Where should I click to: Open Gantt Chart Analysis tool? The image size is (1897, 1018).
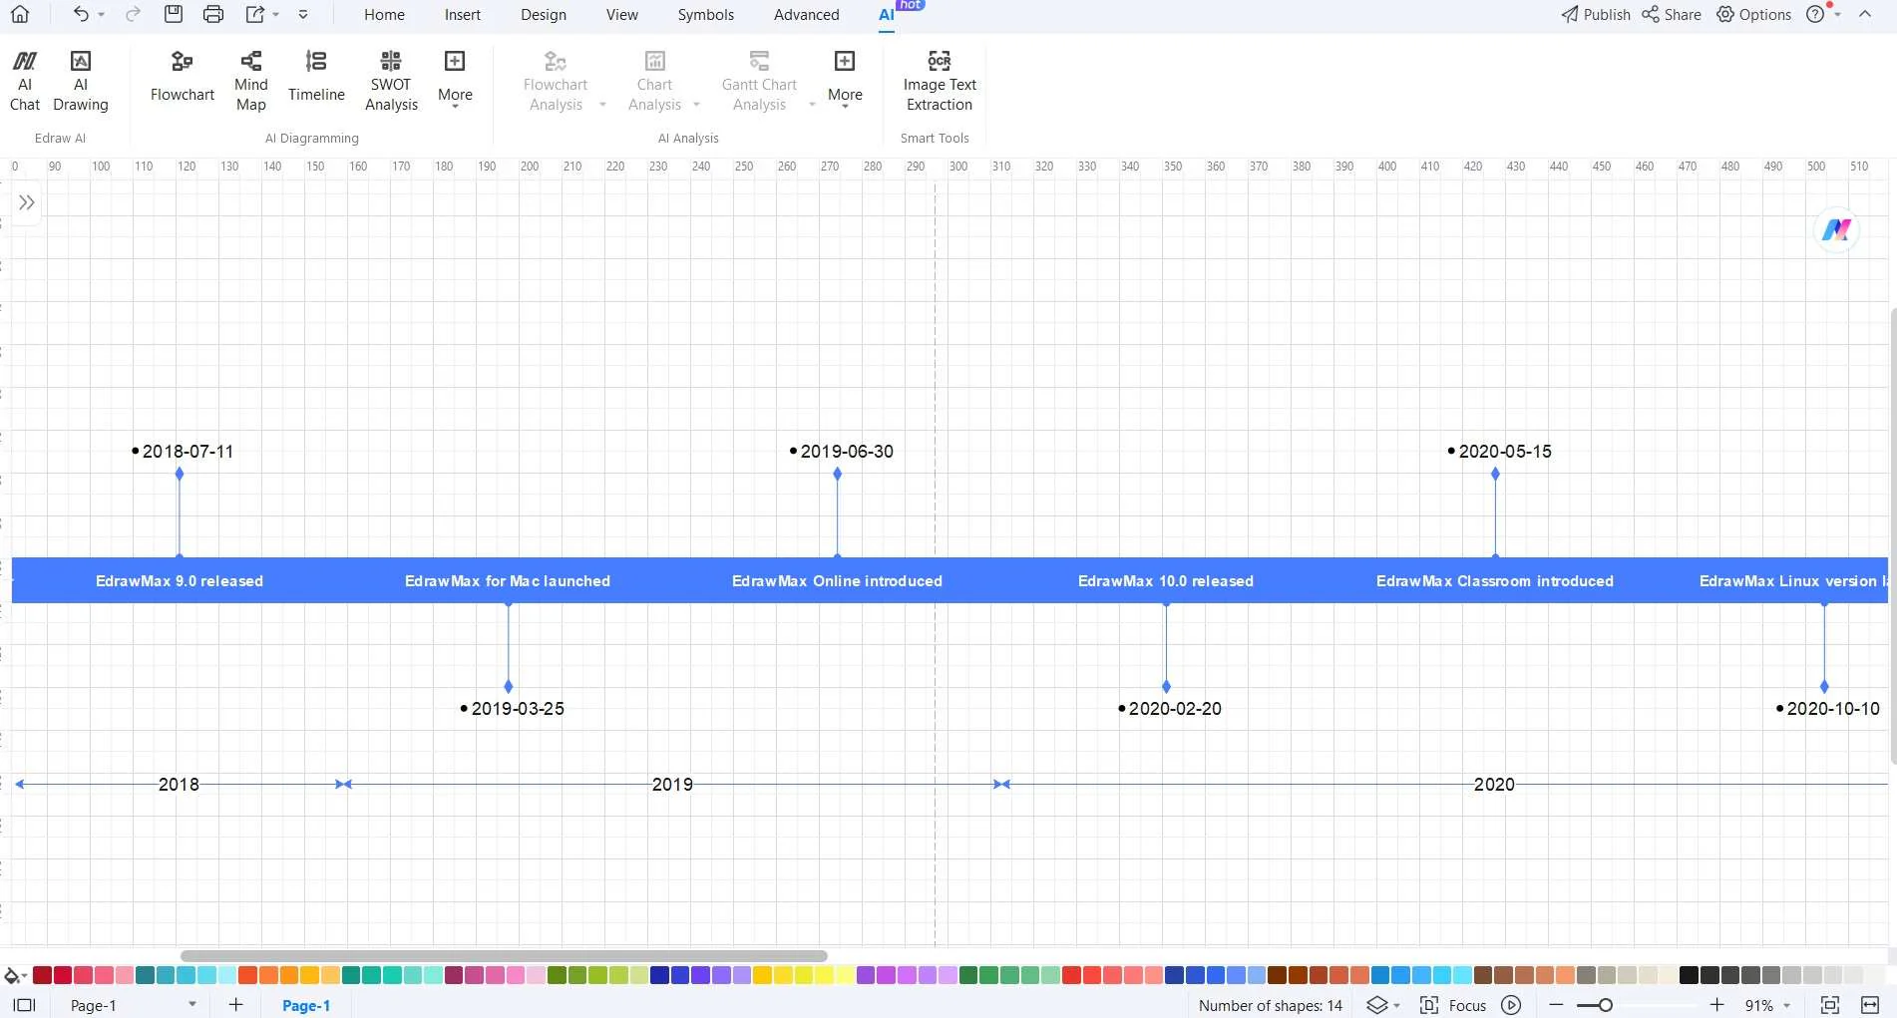pyautogui.click(x=759, y=81)
